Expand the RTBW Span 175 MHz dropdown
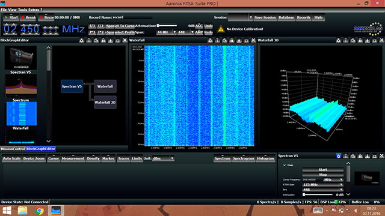Image resolution: width=385 pixels, height=216 pixels. (322, 184)
